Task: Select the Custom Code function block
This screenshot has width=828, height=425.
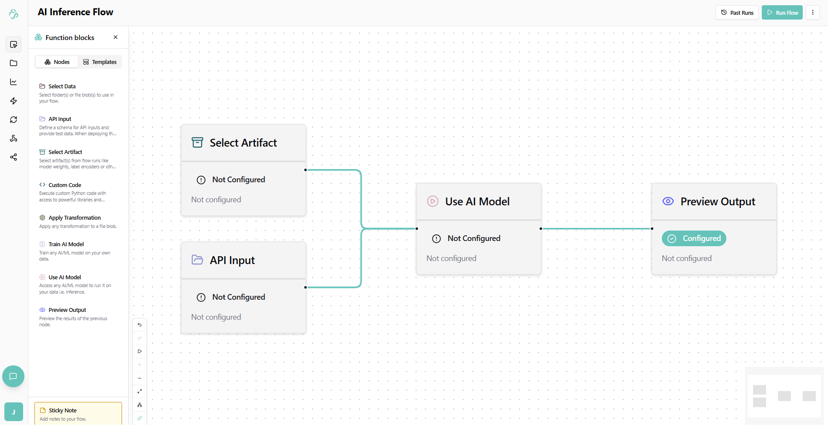Action: [64, 185]
